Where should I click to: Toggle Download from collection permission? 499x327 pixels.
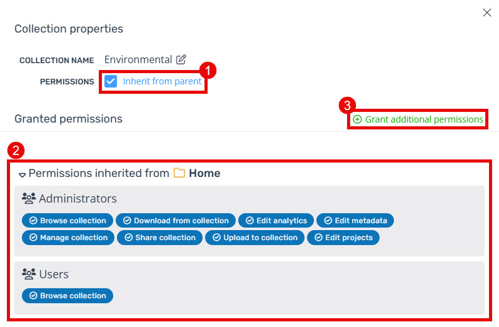[176, 221]
